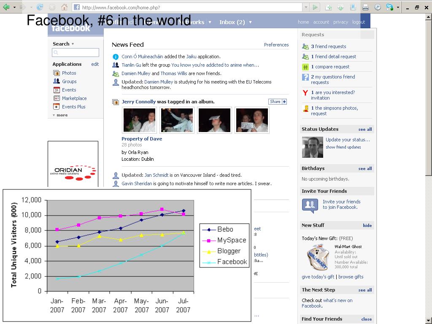Open the Events Plus application icon
The width and height of the screenshot is (432, 324).
coord(56,107)
